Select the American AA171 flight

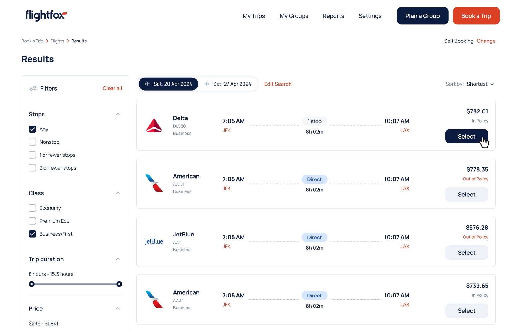[x=467, y=195]
